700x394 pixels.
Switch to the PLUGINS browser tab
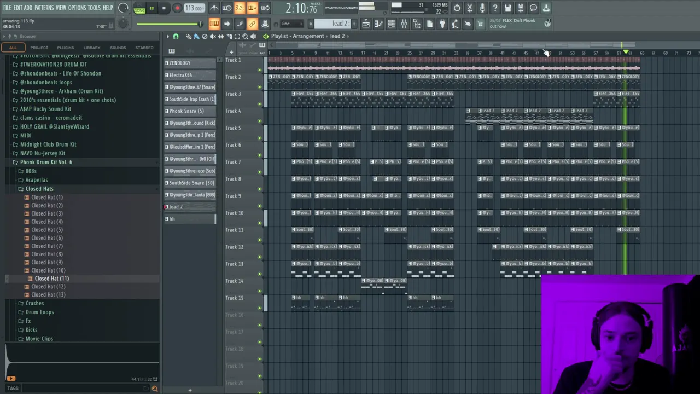65,48
